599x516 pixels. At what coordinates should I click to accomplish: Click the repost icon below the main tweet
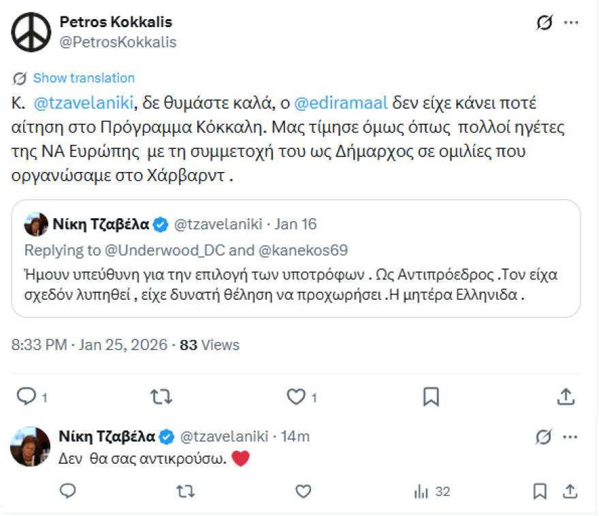point(161,396)
